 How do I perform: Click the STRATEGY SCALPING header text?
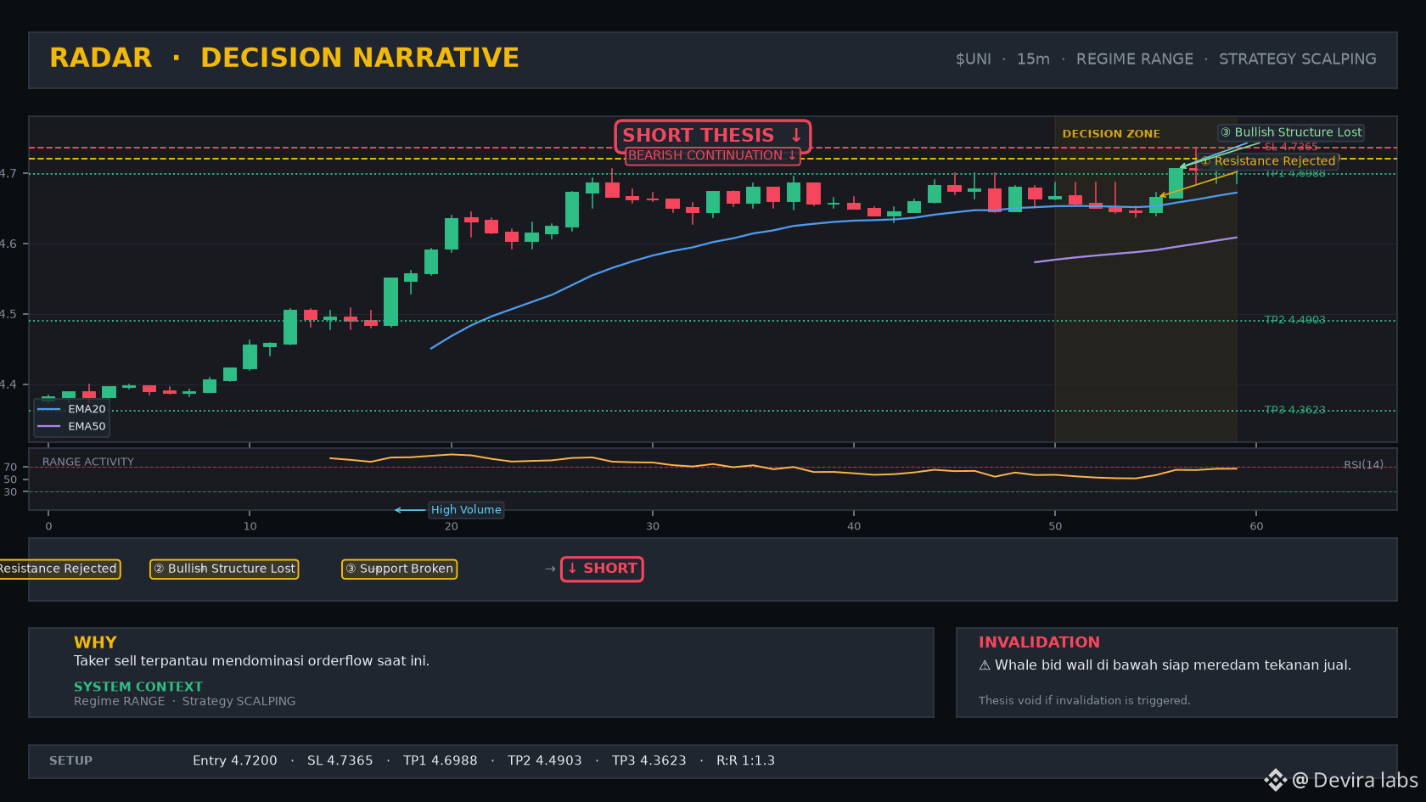pos(1297,59)
